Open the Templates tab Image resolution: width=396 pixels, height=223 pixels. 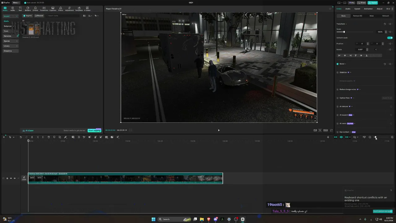(79, 9)
